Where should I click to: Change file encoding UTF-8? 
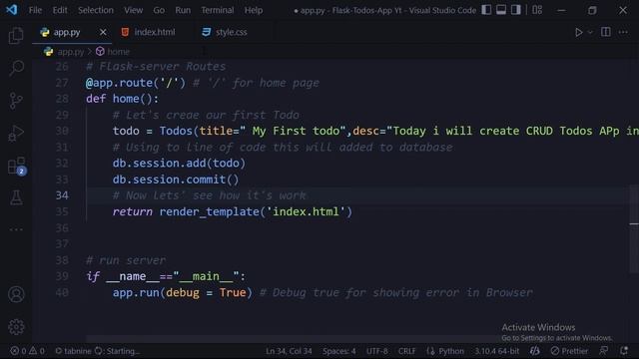pos(377,351)
